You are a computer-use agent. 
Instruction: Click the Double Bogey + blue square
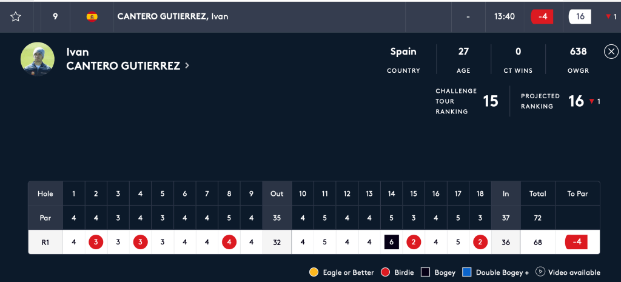coord(466,272)
